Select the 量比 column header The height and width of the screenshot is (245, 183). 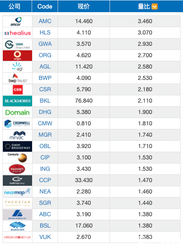click(146, 6)
